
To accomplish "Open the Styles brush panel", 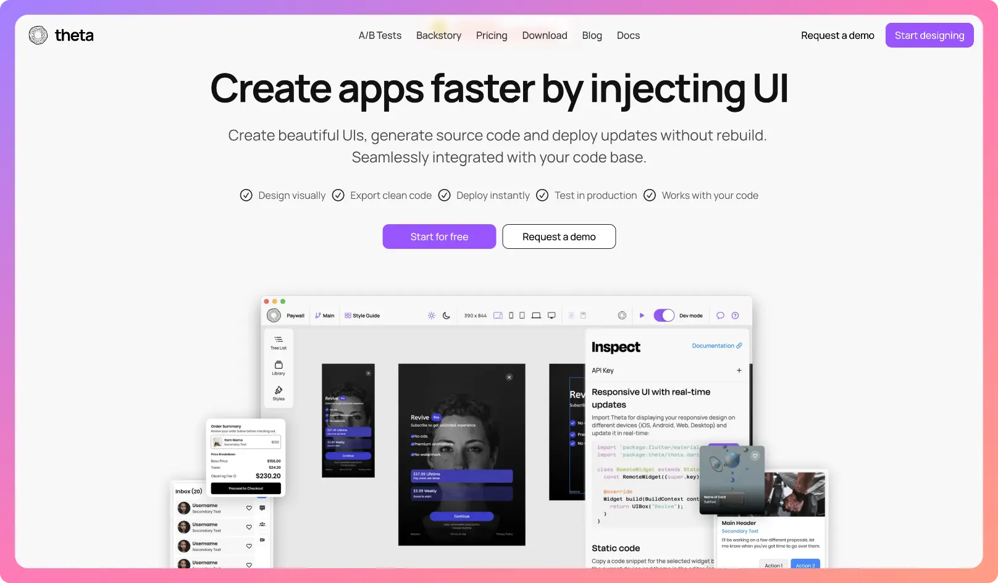I will point(279,393).
